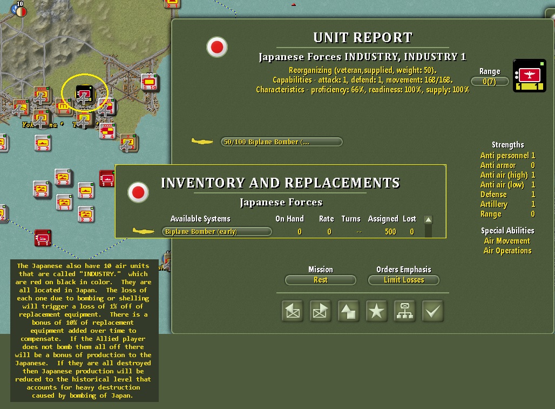This screenshot has height=409, width=555.
Task: Open the Biplane Bomber (early) inventory entry
Action: point(216,232)
